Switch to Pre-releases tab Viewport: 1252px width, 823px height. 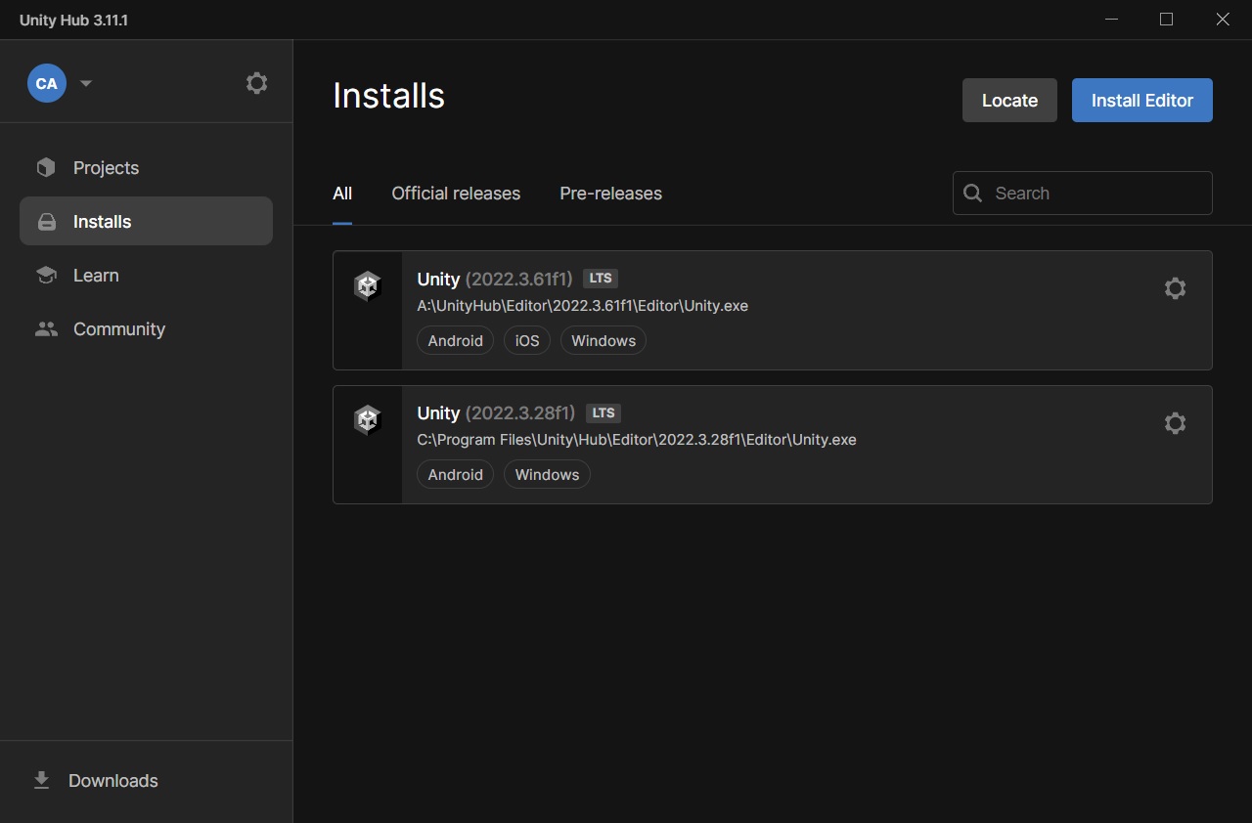(x=610, y=194)
